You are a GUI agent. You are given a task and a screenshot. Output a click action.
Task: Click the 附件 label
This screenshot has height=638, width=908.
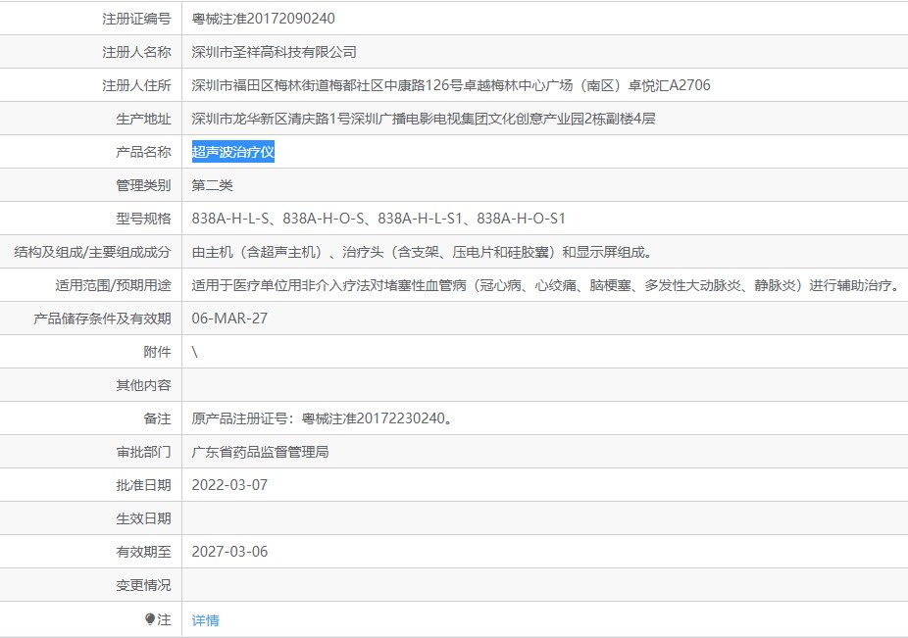pyautogui.click(x=158, y=352)
